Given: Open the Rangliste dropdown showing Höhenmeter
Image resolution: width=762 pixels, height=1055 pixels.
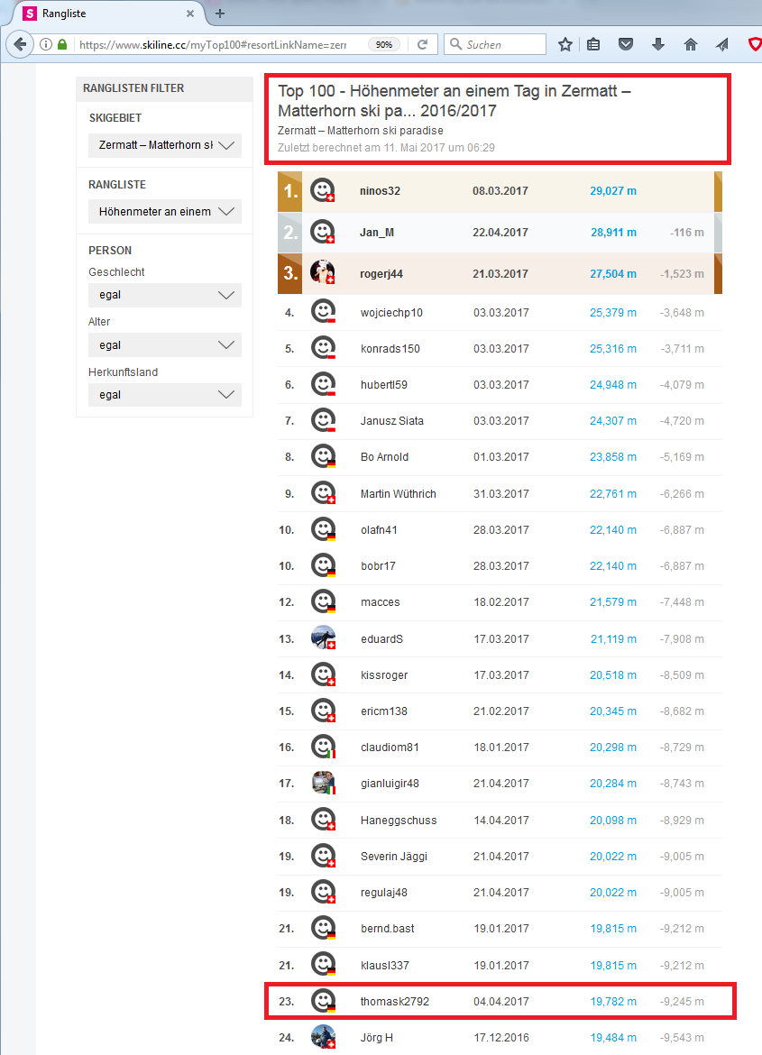Looking at the screenshot, I should coord(165,212).
